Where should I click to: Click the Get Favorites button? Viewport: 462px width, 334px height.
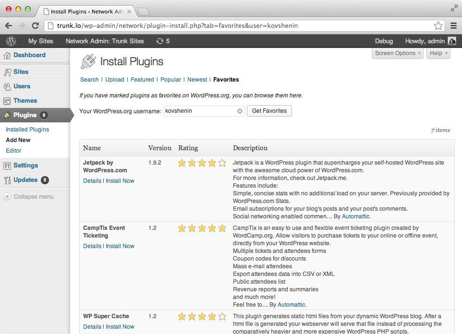(x=269, y=111)
